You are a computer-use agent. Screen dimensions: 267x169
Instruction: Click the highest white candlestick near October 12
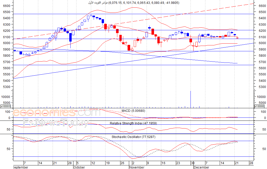(x=88, y=18)
